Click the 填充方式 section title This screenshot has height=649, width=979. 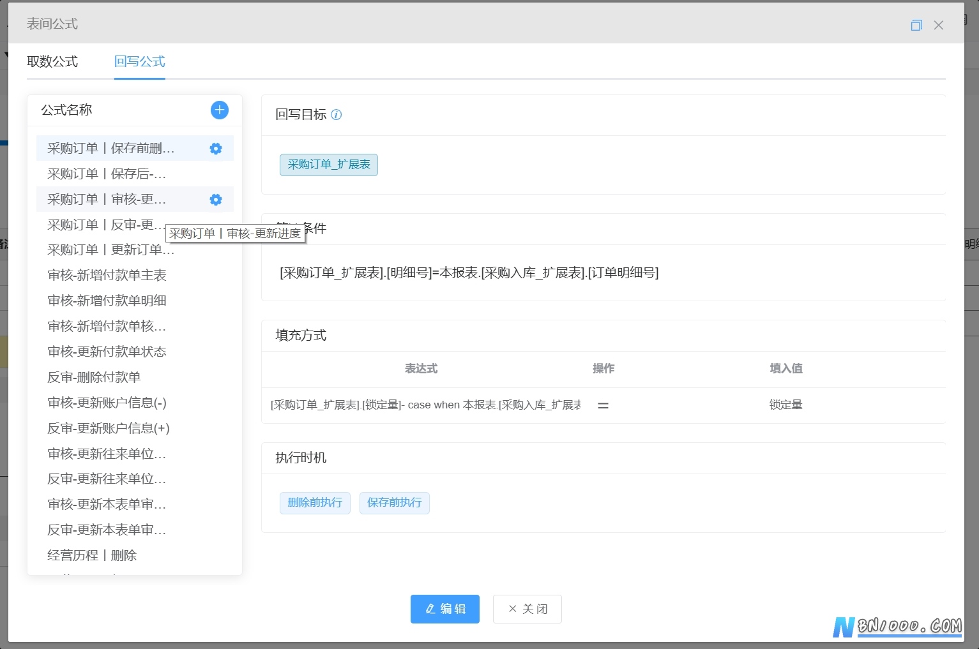(x=301, y=336)
